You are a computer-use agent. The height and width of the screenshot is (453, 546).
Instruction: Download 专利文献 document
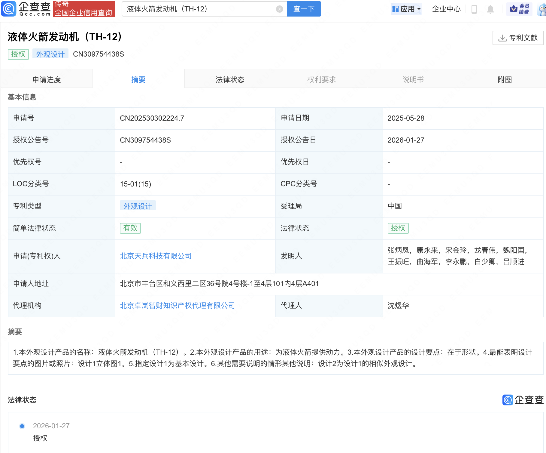pos(518,38)
